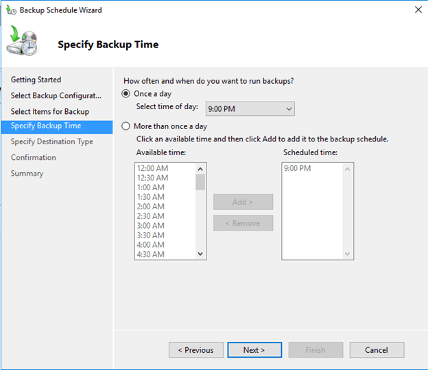Viewport: 428px width, 370px height.
Task: Select 12:30 AM in Available time
Action: pyautogui.click(x=152, y=178)
